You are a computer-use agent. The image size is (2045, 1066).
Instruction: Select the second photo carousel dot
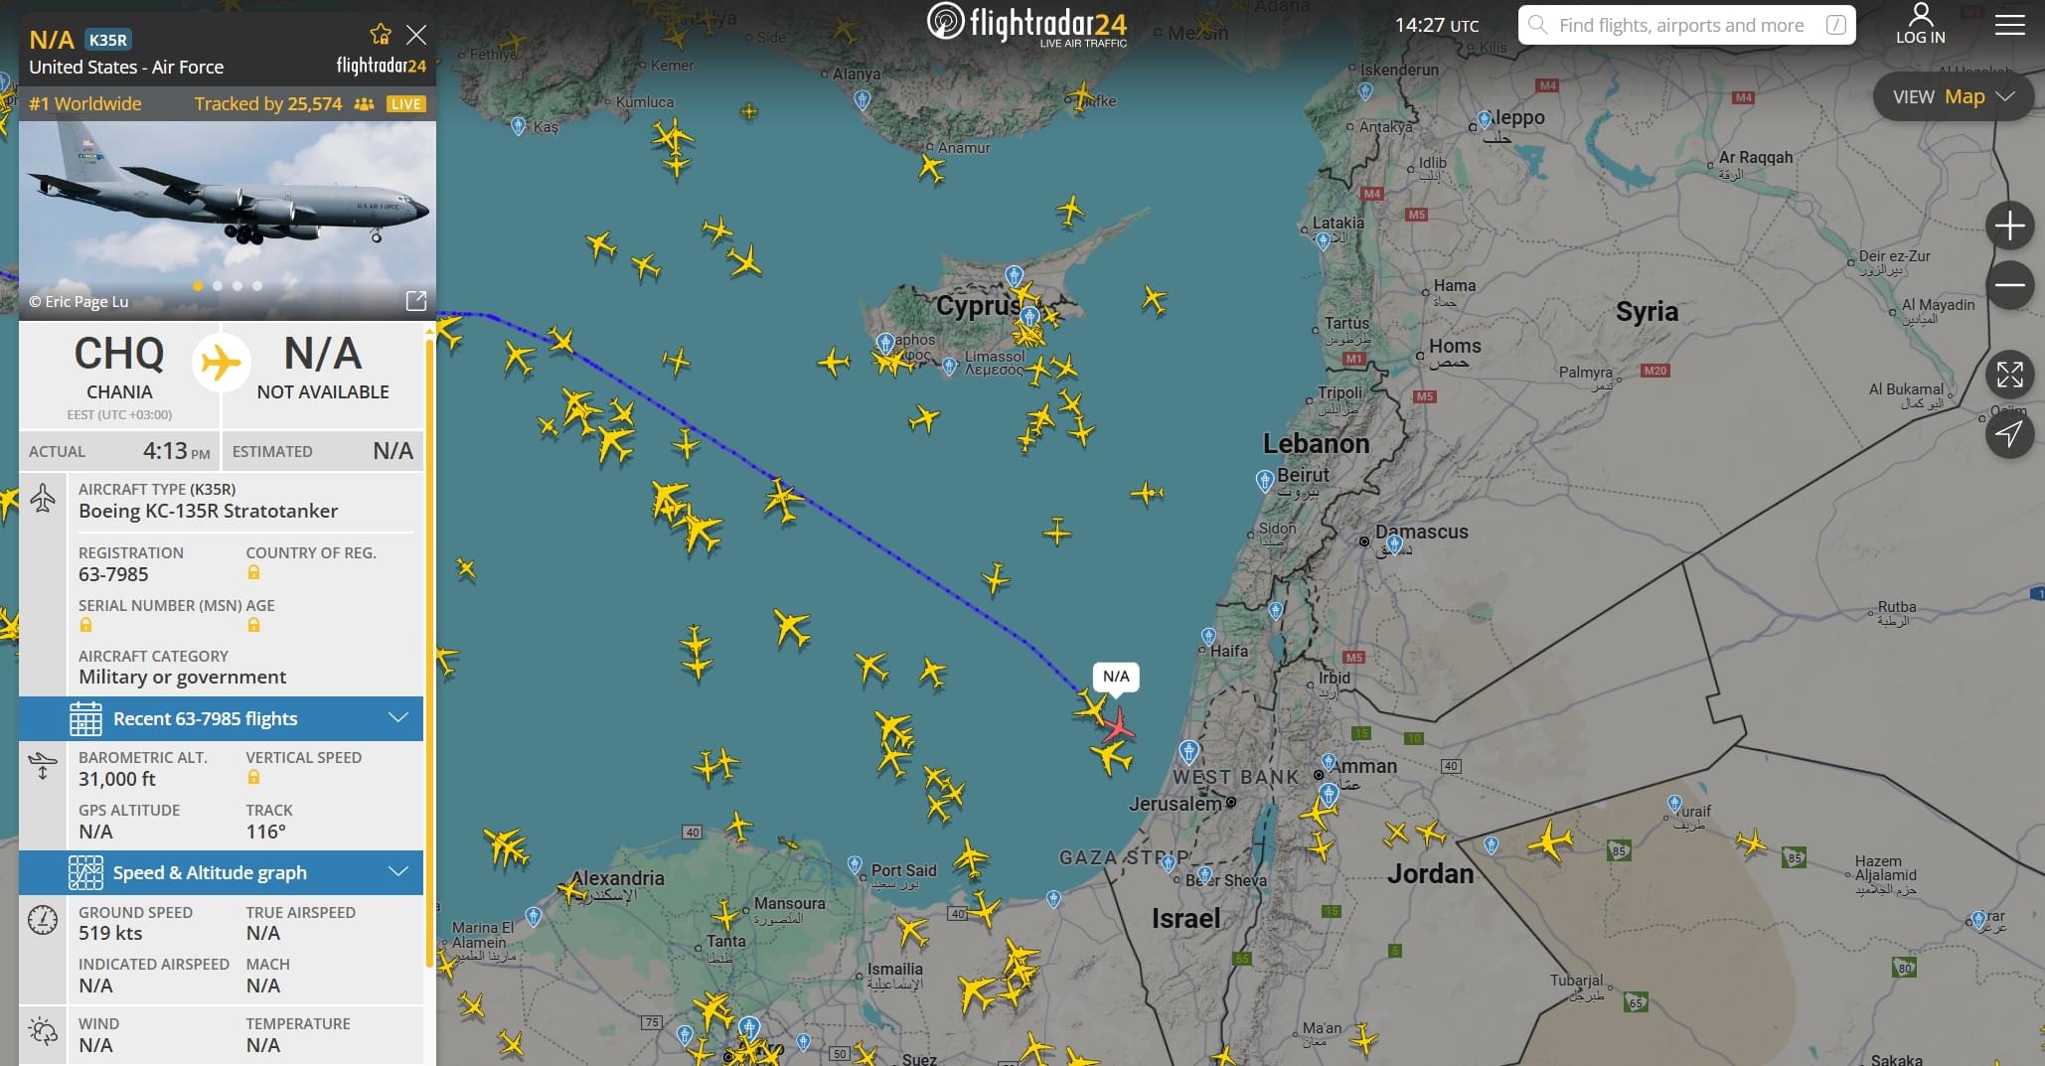click(x=218, y=286)
